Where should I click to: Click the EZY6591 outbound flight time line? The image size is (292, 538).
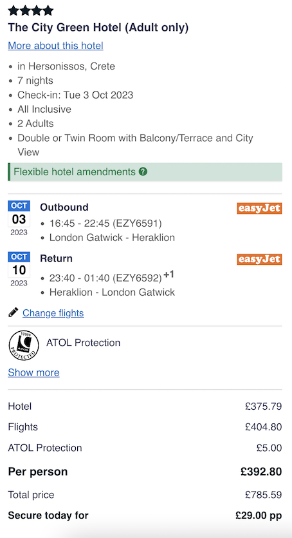point(105,224)
